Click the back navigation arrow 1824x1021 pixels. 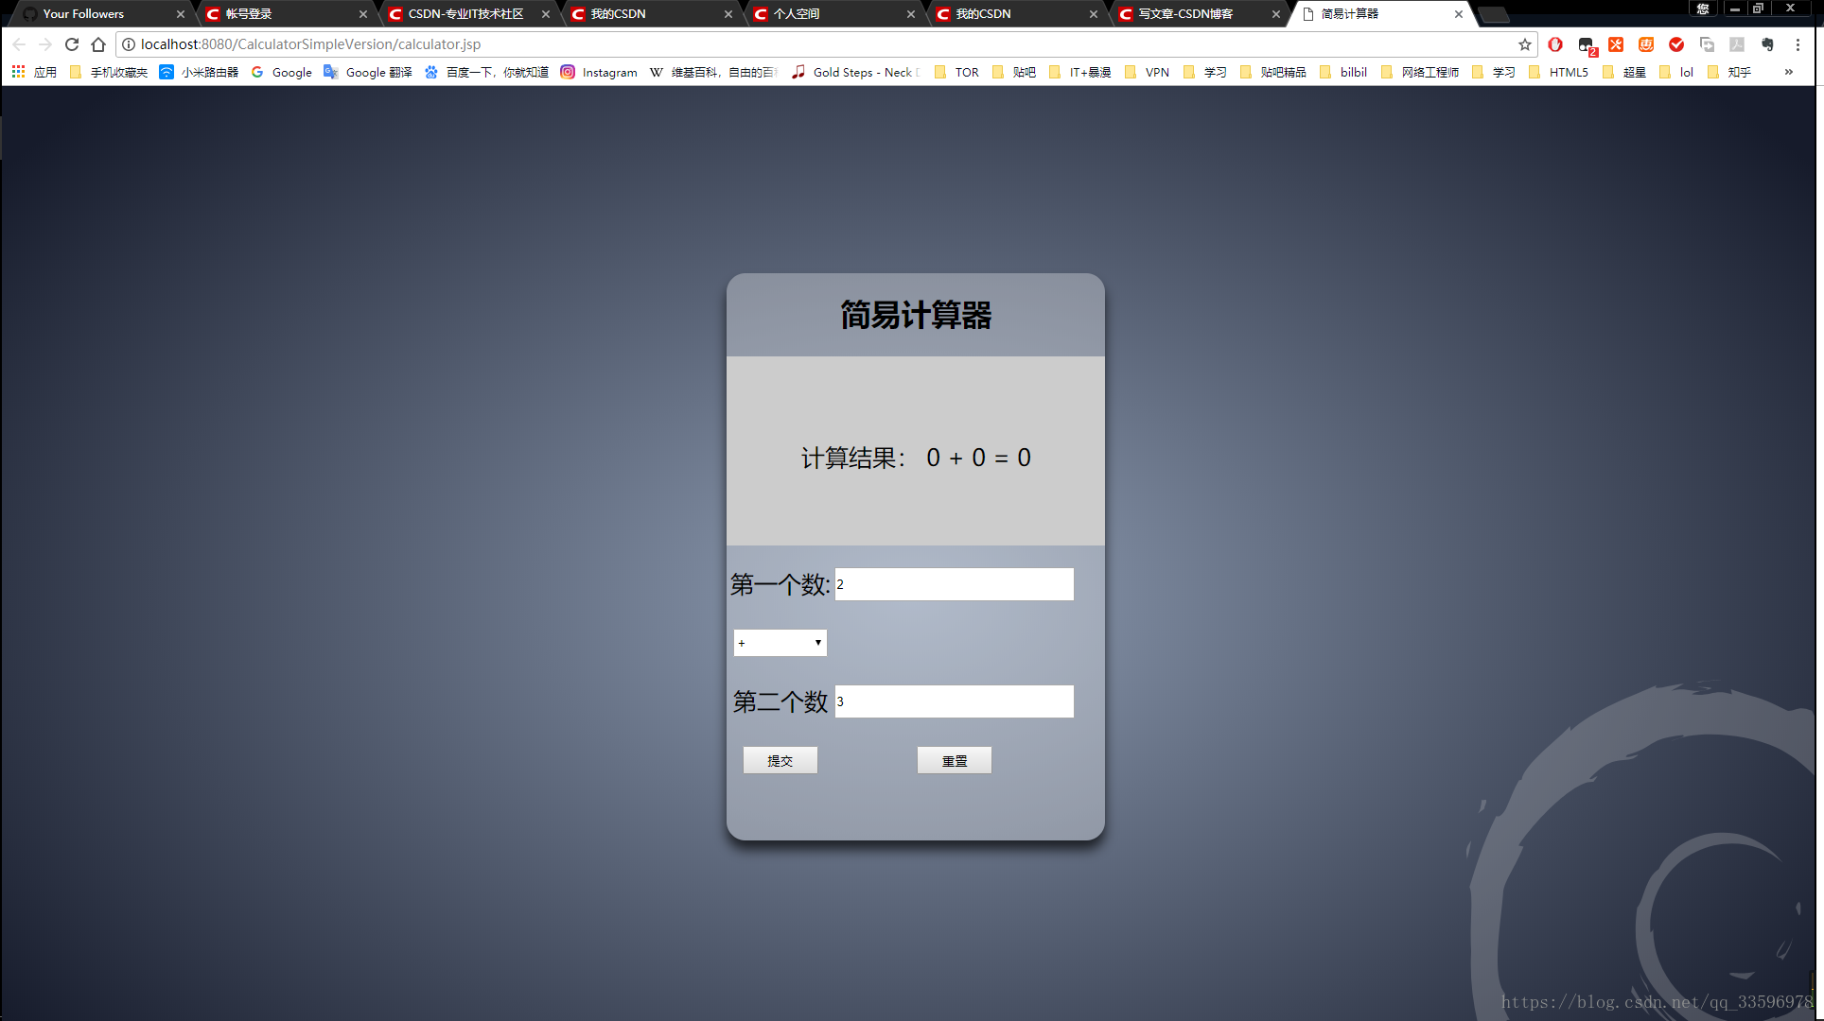[19, 44]
